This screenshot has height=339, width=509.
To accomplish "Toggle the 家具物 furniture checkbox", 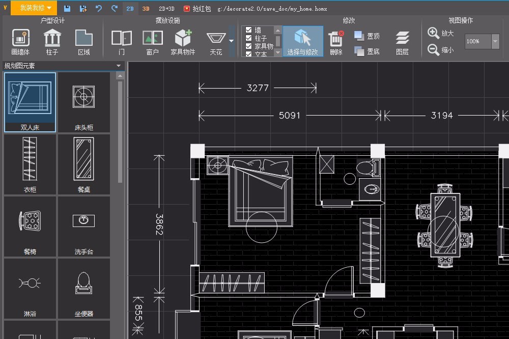I will (x=249, y=46).
